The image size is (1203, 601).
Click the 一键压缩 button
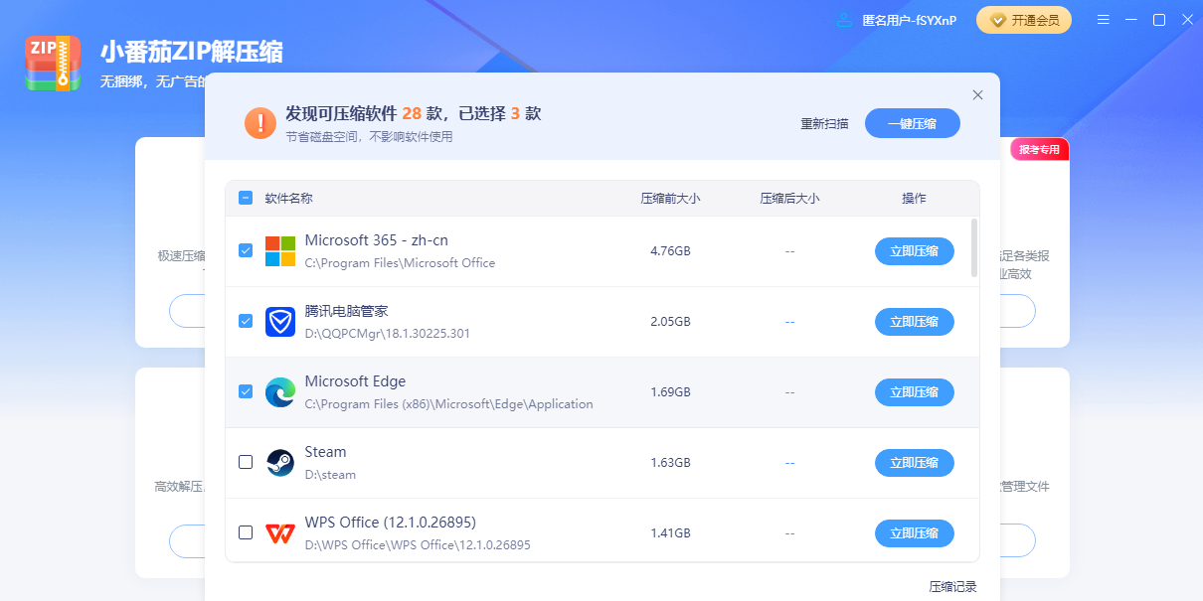point(913,123)
